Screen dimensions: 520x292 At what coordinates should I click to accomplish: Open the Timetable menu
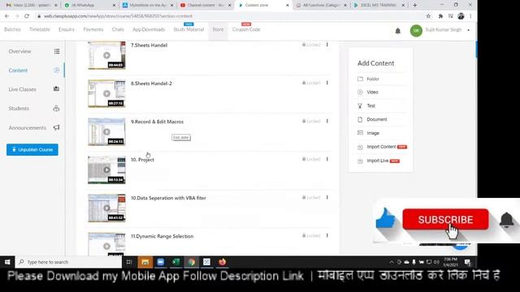[40, 29]
